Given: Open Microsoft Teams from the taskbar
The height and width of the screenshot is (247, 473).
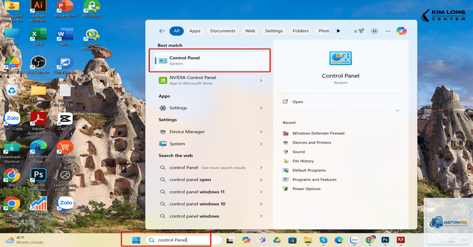Looking at the screenshot, I should (x=261, y=240).
